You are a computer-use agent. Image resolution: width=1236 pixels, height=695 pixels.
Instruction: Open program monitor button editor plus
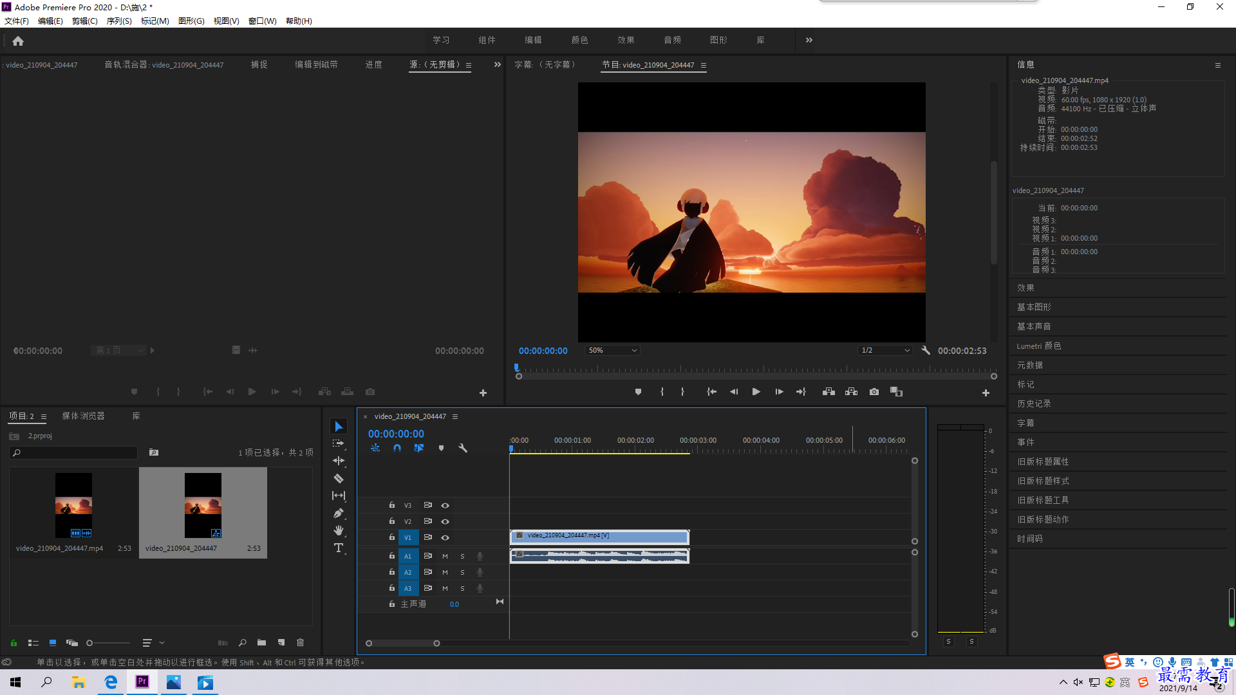[x=986, y=393]
